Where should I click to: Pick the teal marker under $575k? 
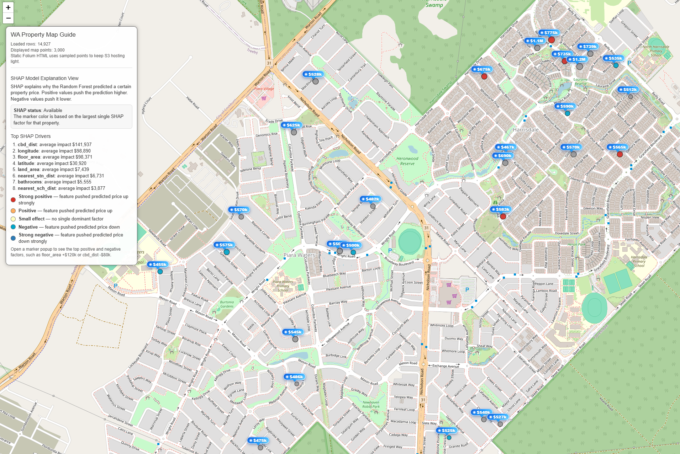pyautogui.click(x=226, y=252)
